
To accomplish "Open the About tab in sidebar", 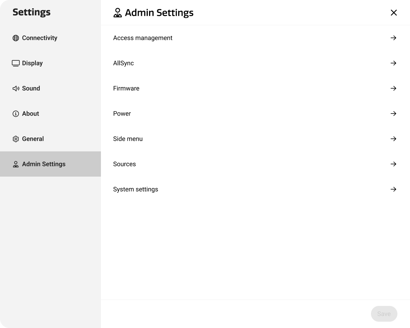I will (x=30, y=114).
